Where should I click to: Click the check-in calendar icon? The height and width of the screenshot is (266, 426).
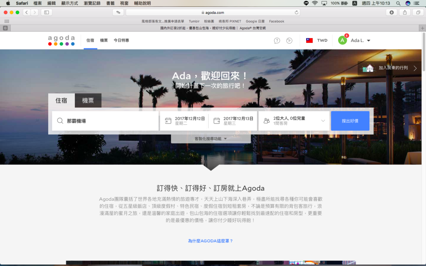click(x=168, y=121)
